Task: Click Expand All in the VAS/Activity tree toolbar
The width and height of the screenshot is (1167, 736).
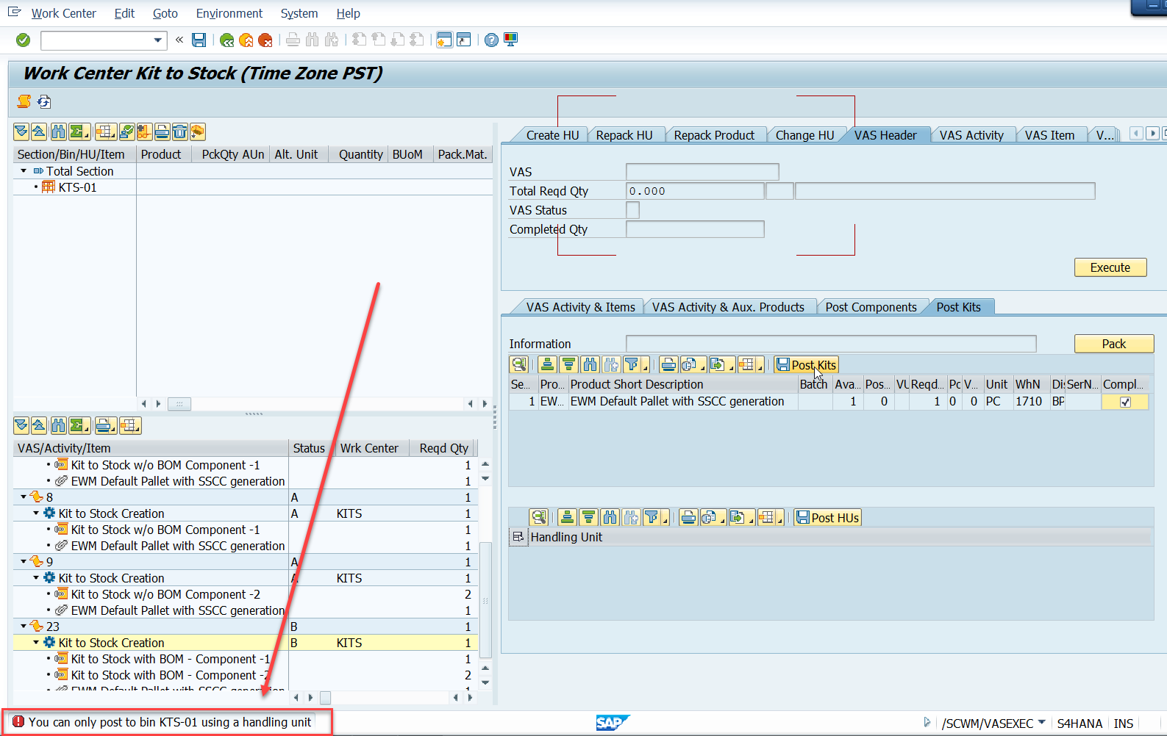Action: [21, 426]
